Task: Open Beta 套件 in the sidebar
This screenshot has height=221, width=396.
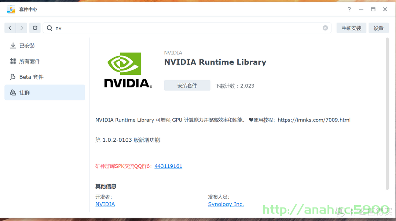Action: 45,77
